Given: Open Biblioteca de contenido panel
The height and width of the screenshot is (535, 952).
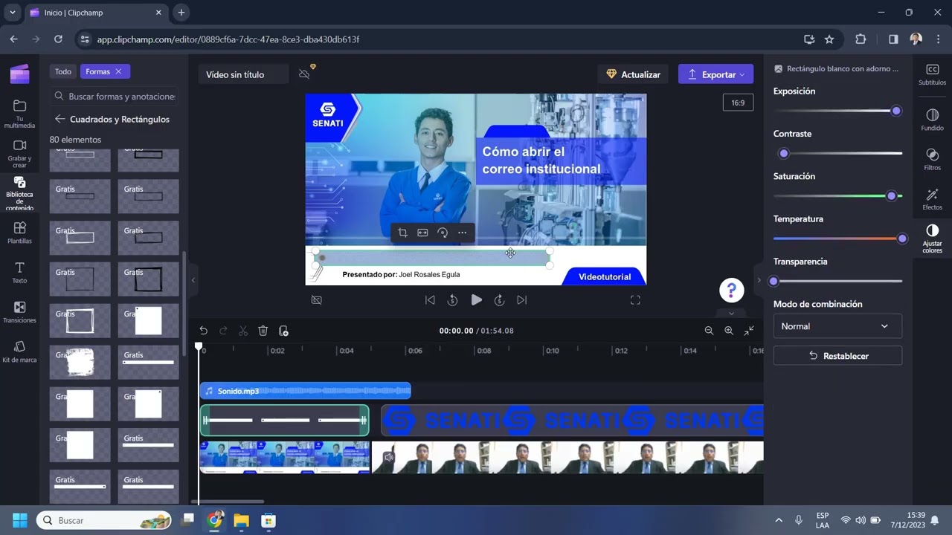Looking at the screenshot, I should 19,193.
